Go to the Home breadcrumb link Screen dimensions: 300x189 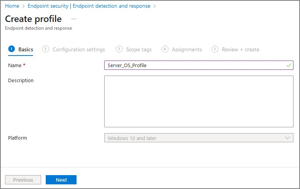pyautogui.click(x=12, y=6)
